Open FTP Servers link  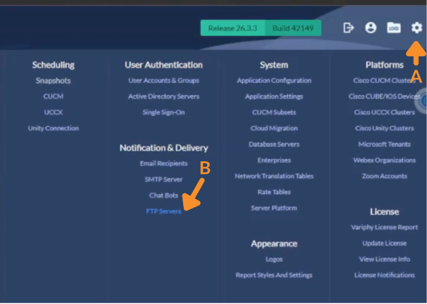pyautogui.click(x=163, y=211)
